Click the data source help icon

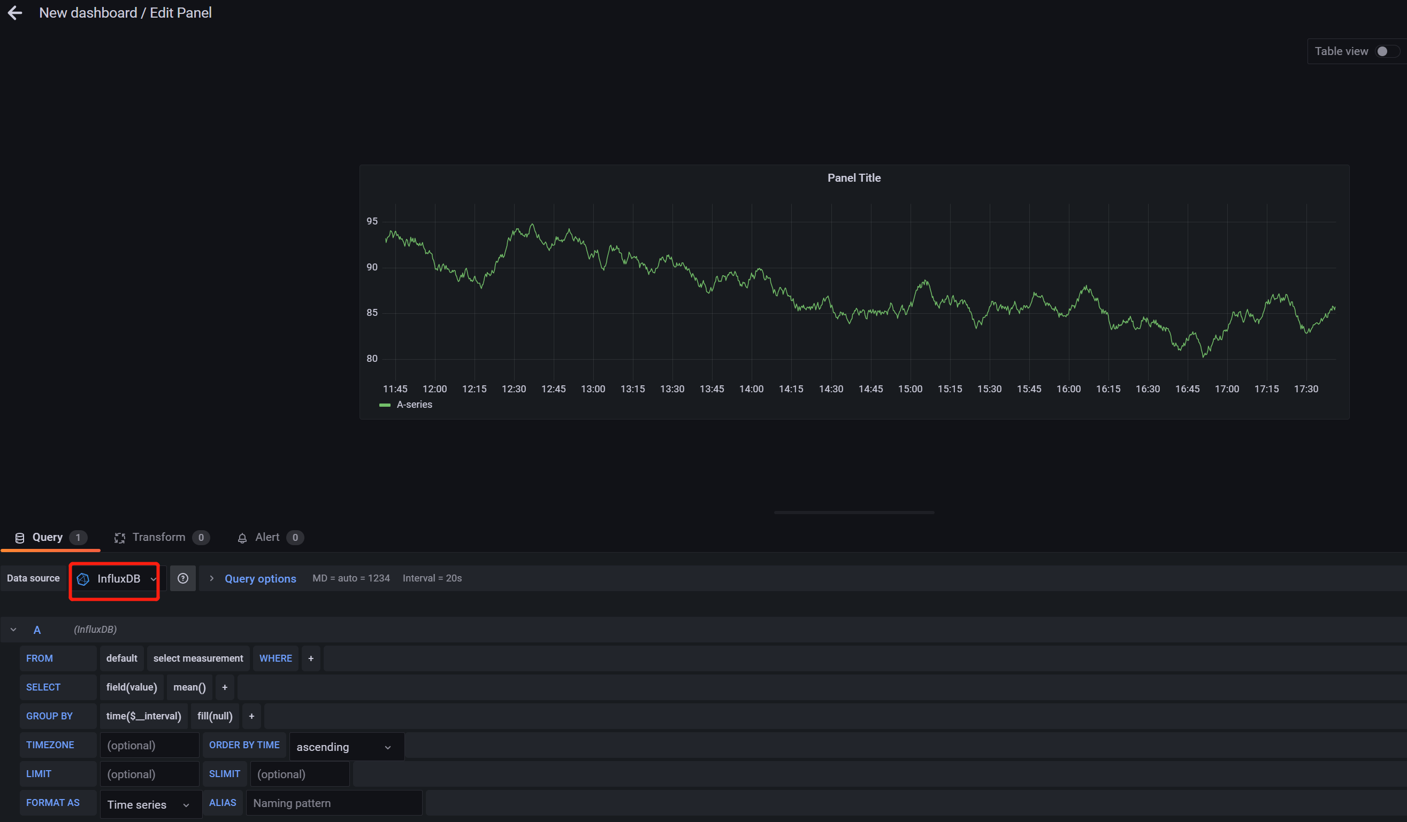182,578
